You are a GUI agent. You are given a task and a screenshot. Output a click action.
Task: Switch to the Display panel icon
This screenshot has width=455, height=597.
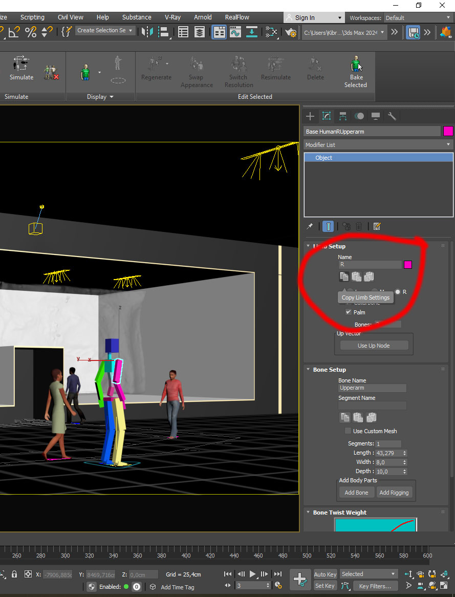point(376,116)
